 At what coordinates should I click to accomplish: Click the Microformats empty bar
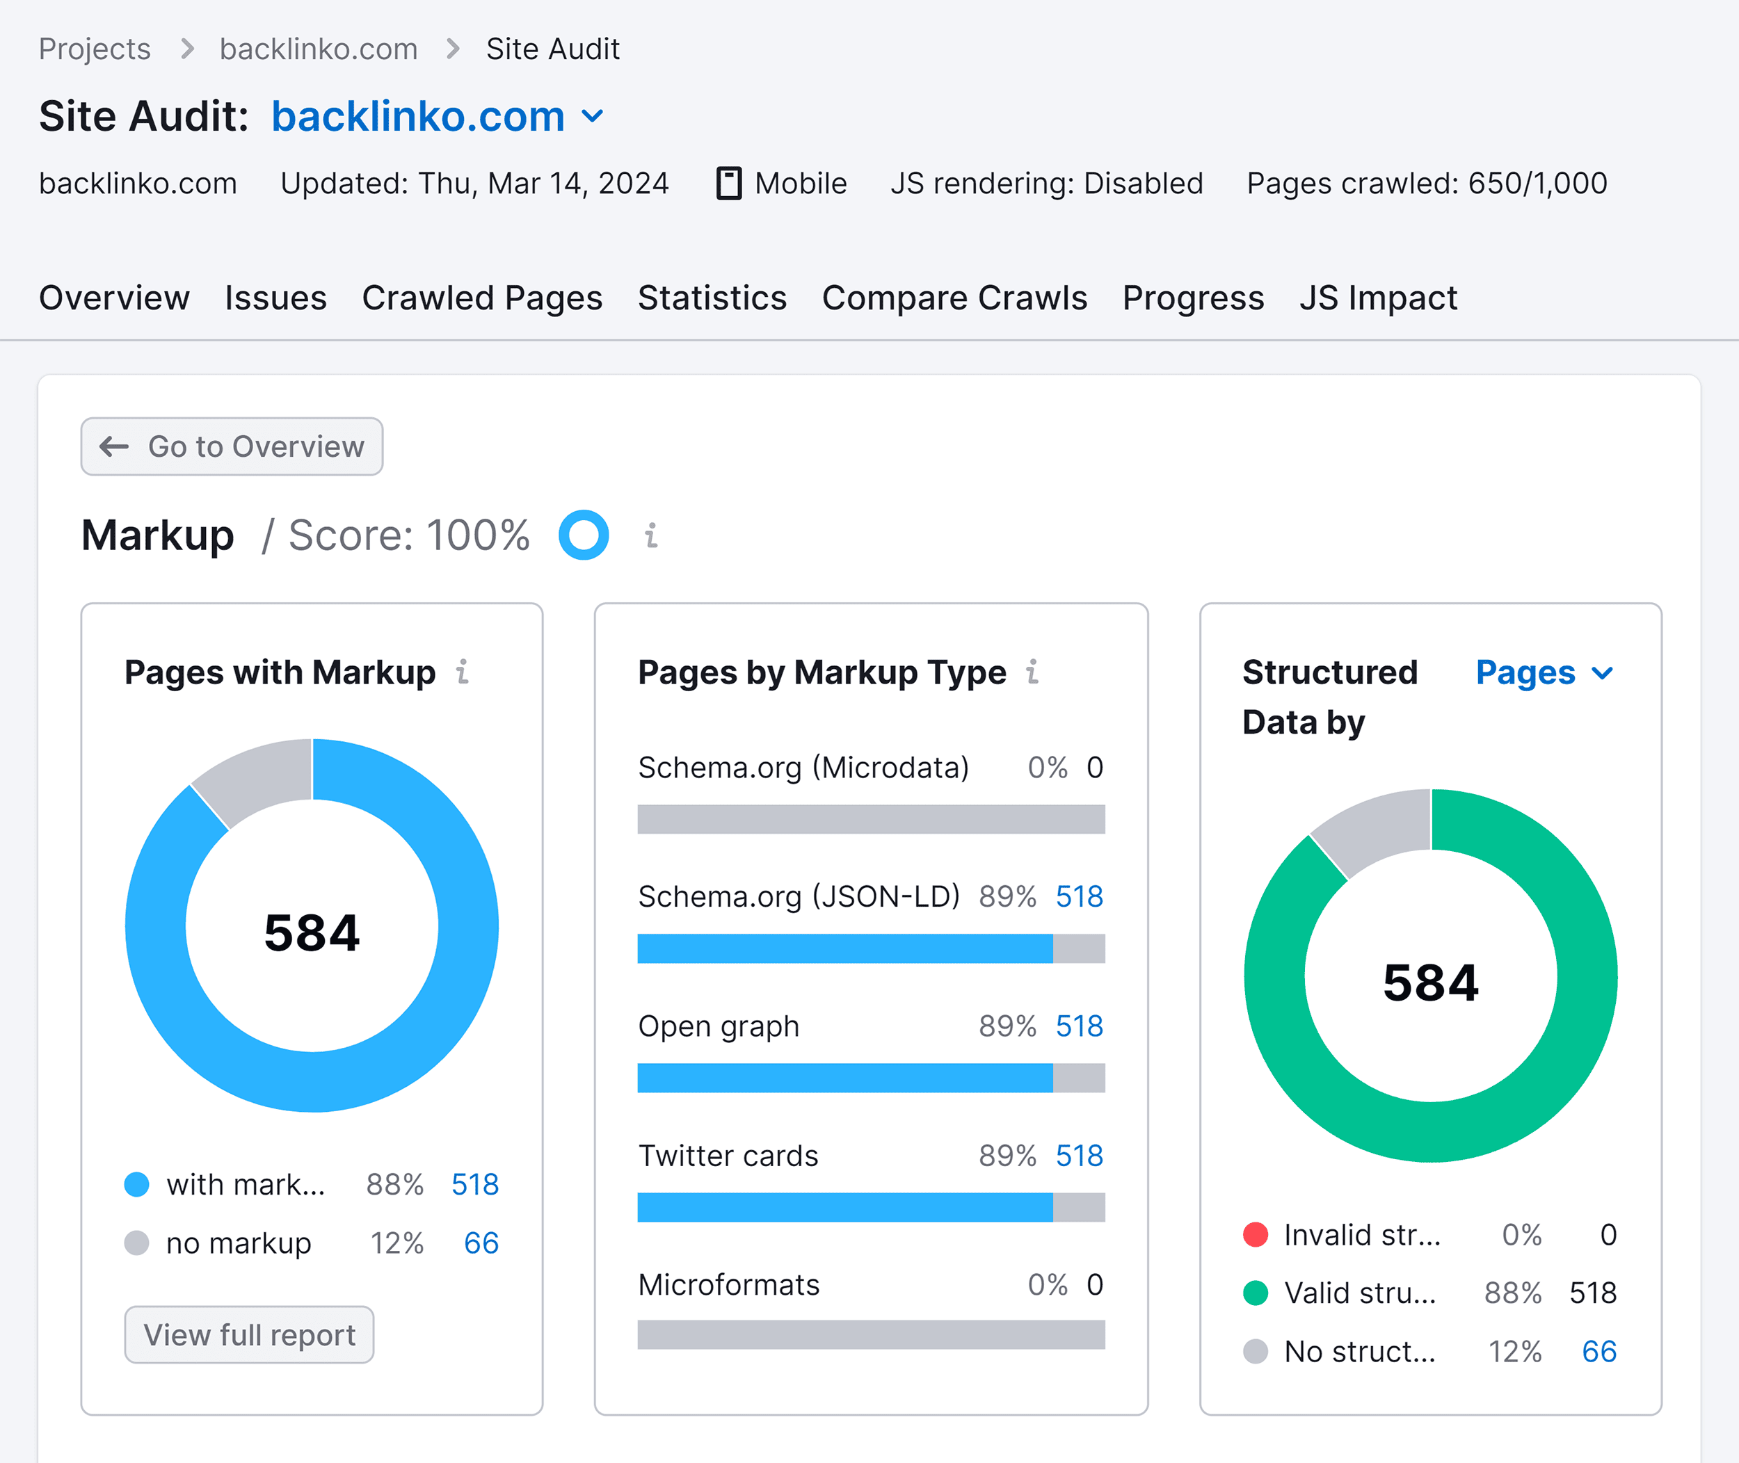tap(871, 1335)
